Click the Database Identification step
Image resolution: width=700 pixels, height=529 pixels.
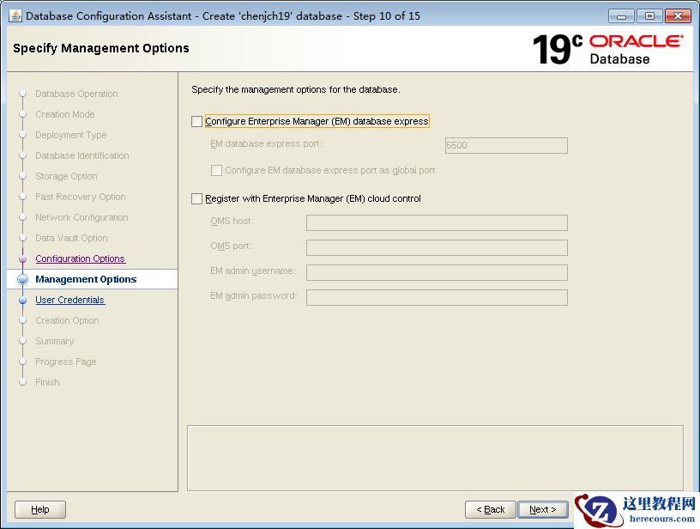point(82,155)
